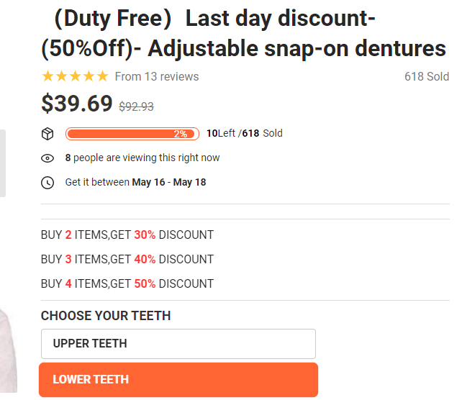The width and height of the screenshot is (462, 400).
Task: Click the crossed-out $92.93 original price
Action: pos(136,106)
